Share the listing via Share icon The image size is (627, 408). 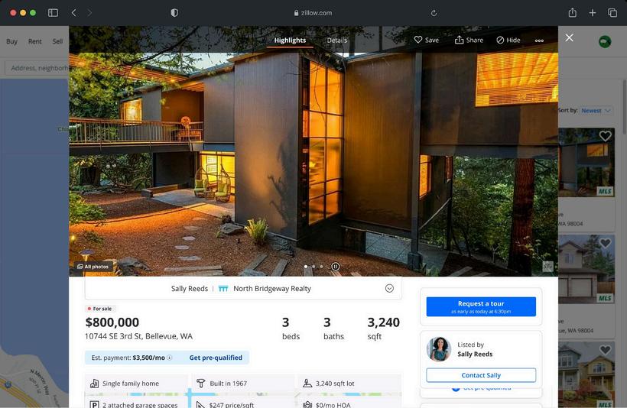point(469,40)
